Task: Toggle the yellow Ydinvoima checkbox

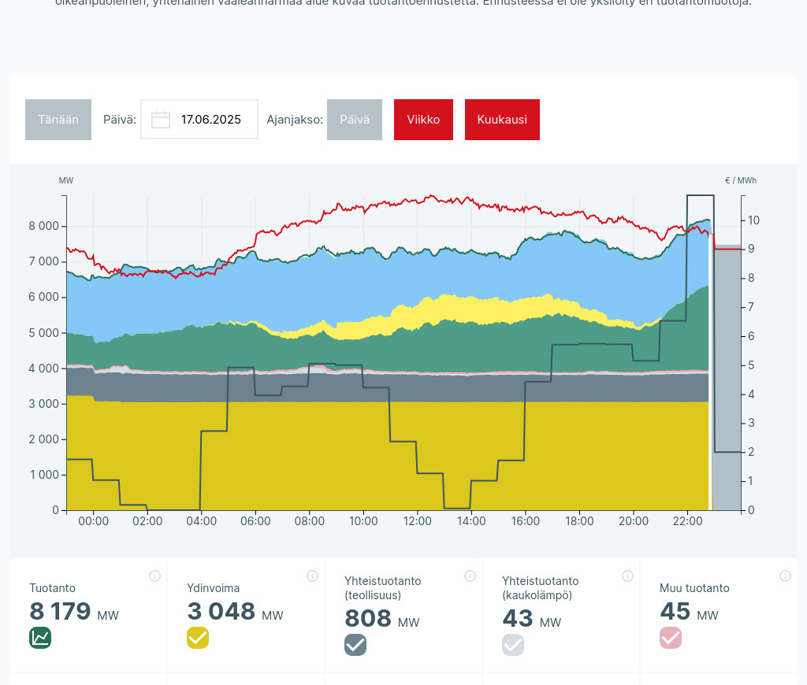Action: coord(198,638)
